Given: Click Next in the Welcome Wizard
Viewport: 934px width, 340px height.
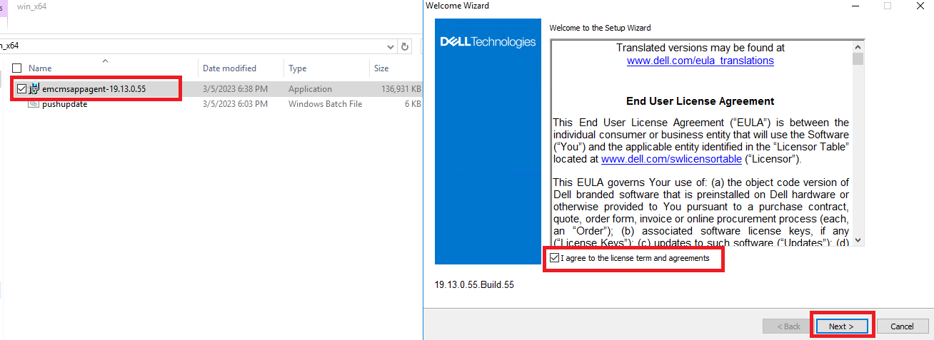Looking at the screenshot, I should click(841, 326).
